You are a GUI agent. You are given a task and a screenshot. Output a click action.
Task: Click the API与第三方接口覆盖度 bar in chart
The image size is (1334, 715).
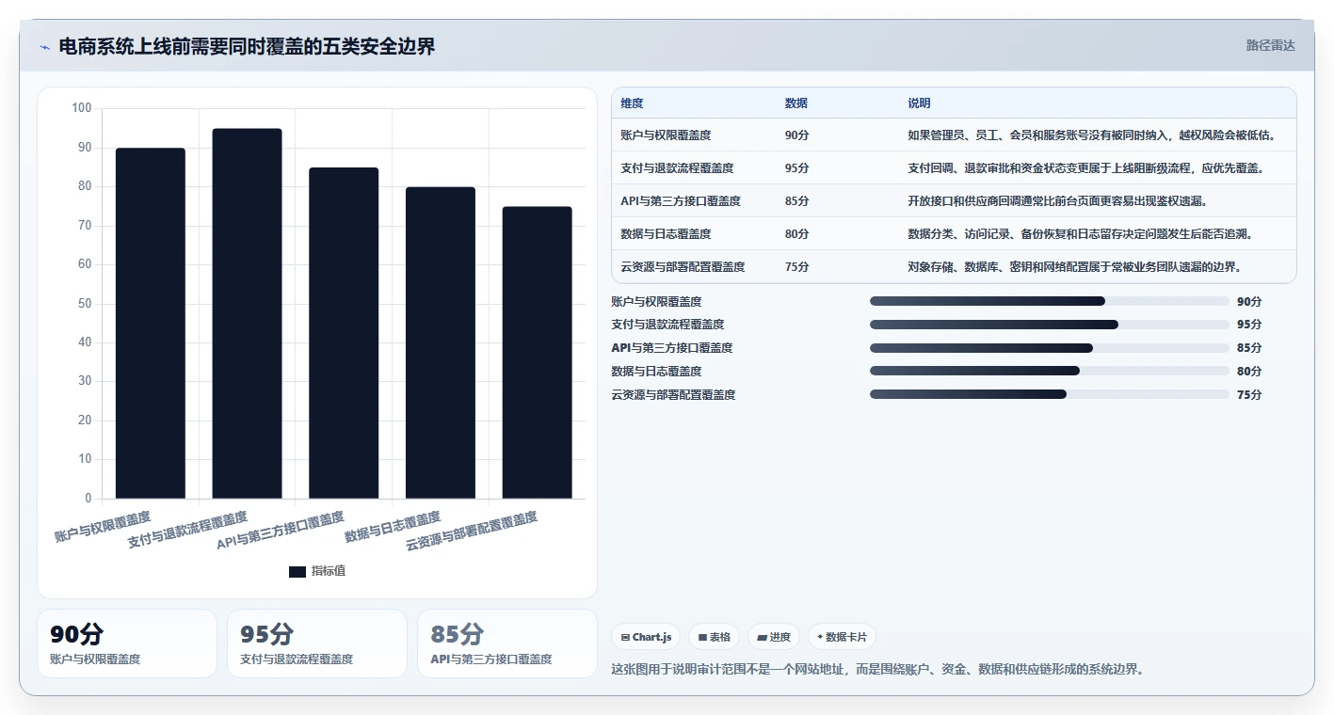(344, 333)
